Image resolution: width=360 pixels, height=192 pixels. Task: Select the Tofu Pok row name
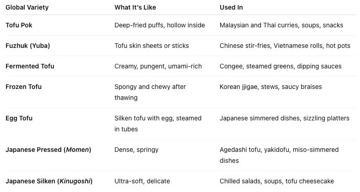(19, 25)
